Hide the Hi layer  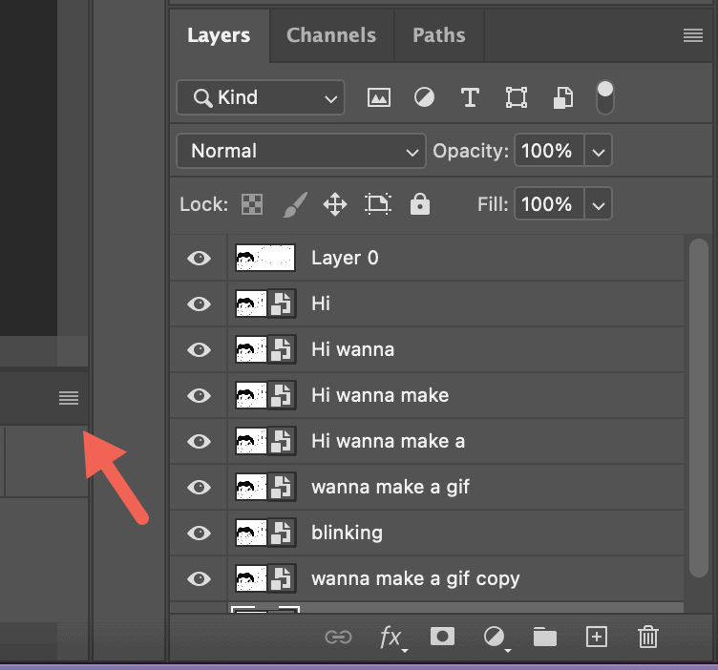[x=199, y=304]
